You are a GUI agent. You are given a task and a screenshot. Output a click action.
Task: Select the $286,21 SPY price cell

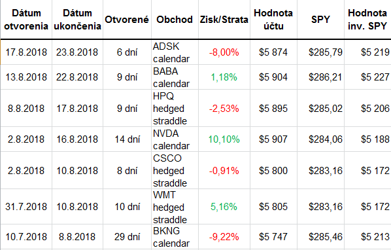320,77
